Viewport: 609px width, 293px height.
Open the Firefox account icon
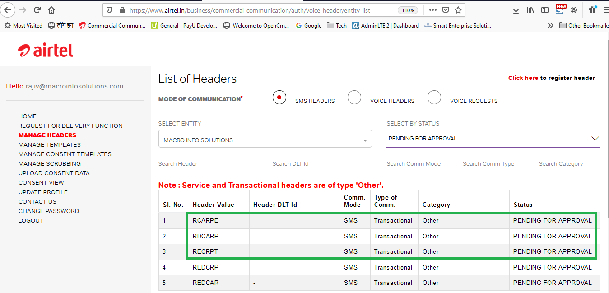point(574,10)
